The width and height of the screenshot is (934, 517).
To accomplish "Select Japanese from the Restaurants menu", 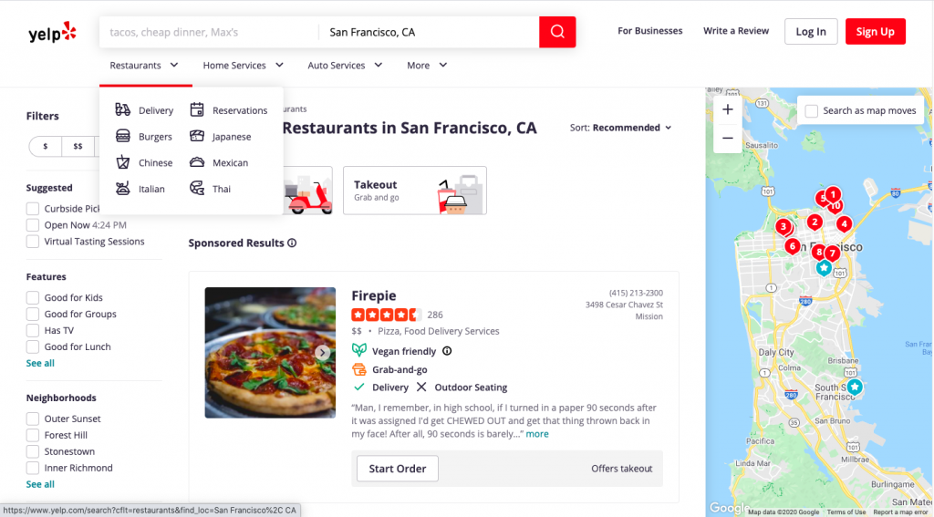I will pyautogui.click(x=231, y=137).
